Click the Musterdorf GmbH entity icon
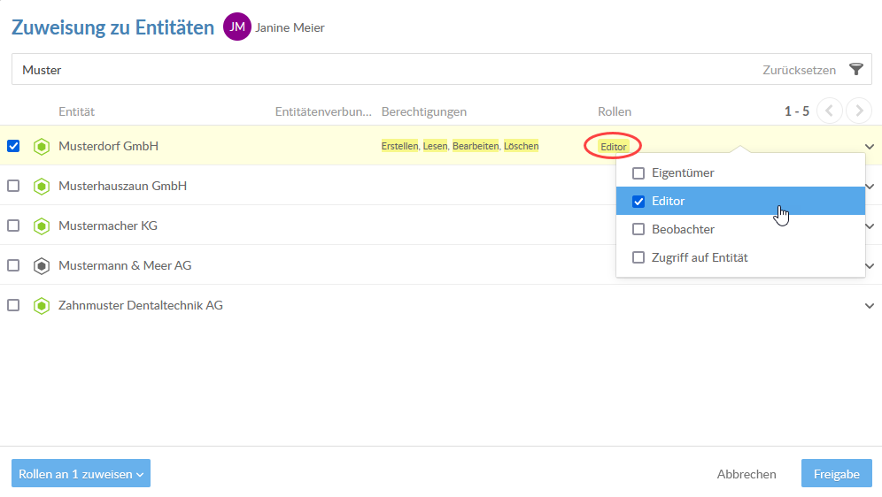This screenshot has width=882, height=497. pos(42,147)
